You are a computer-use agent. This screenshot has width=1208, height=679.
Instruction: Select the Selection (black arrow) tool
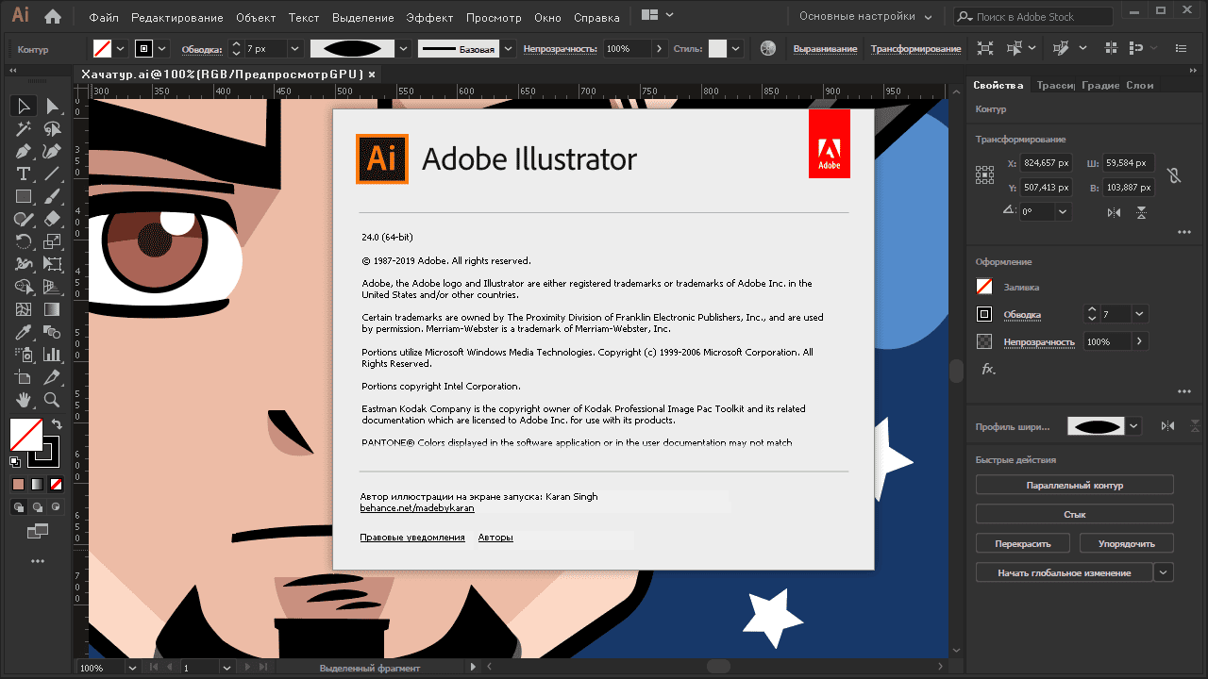(x=24, y=106)
